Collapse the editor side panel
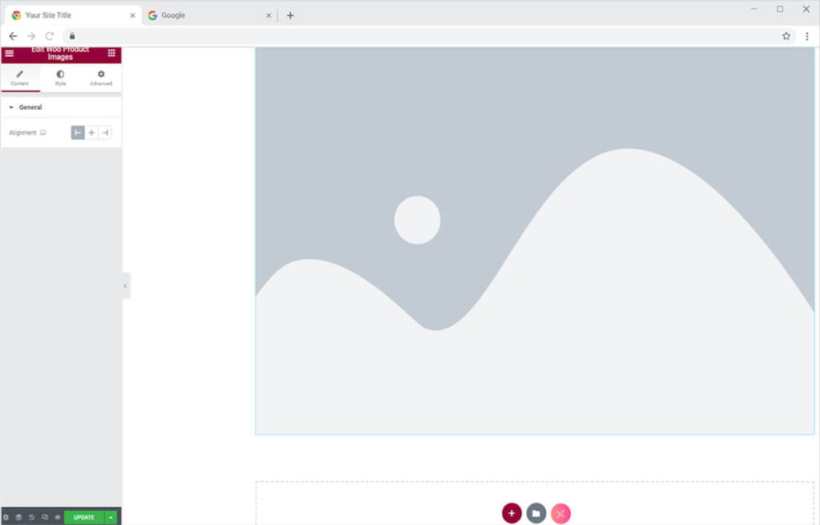This screenshot has height=525, width=820. coord(125,286)
